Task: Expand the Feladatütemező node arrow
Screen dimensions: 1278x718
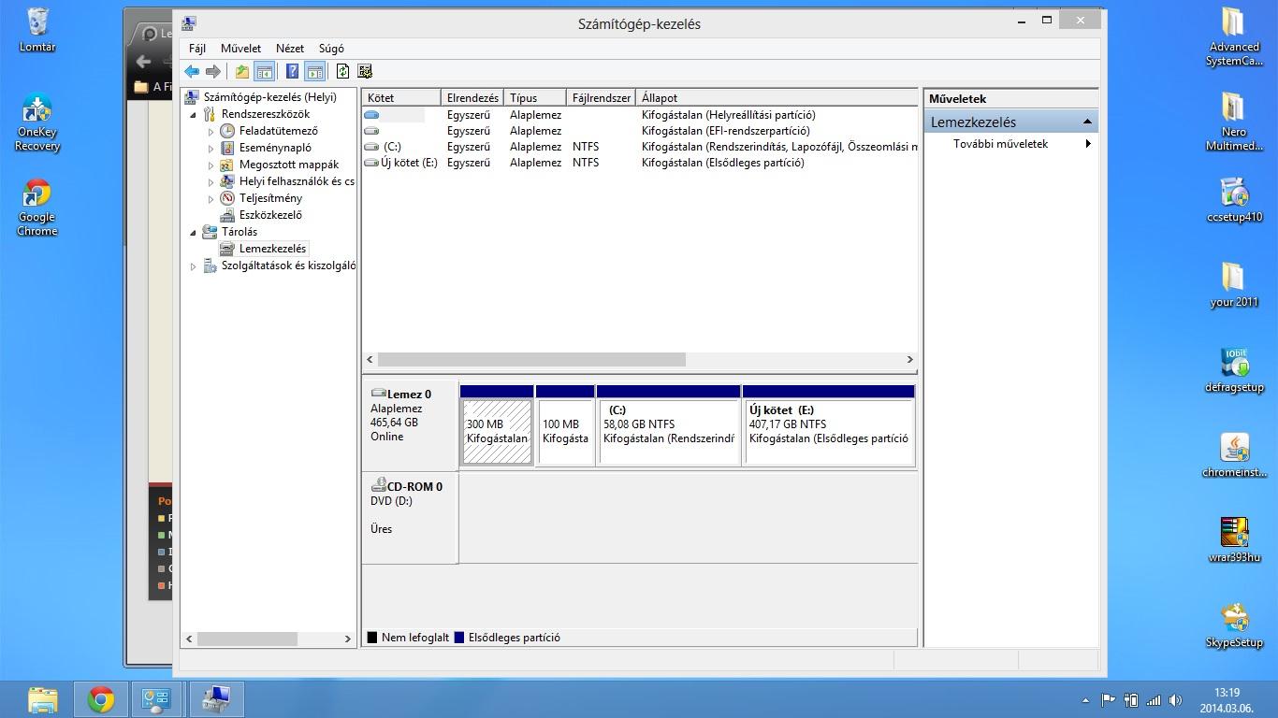Action: point(211,132)
